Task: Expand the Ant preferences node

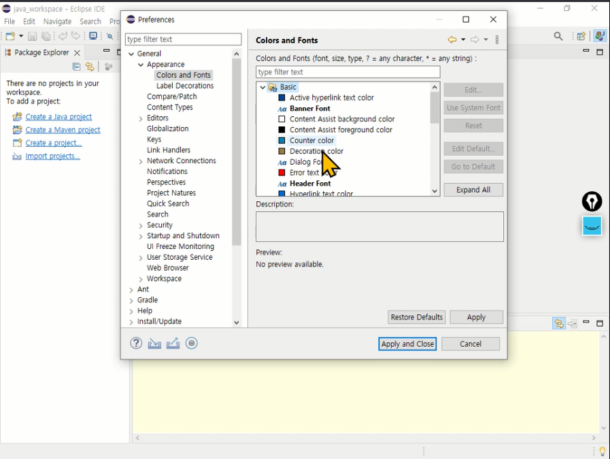Action: [131, 290]
